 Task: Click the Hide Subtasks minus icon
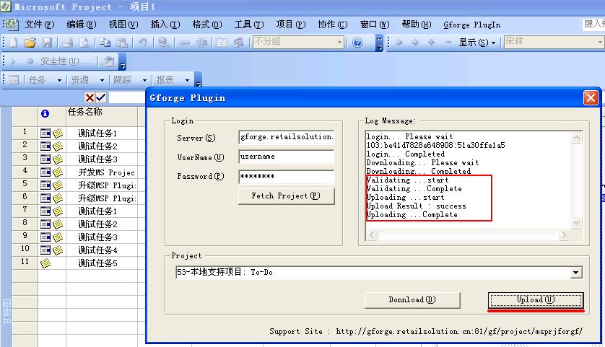(448, 42)
